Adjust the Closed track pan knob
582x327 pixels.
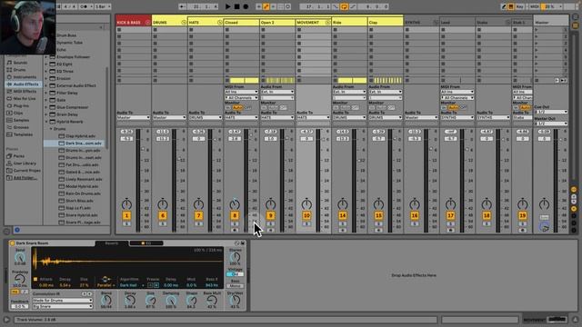tap(235, 203)
